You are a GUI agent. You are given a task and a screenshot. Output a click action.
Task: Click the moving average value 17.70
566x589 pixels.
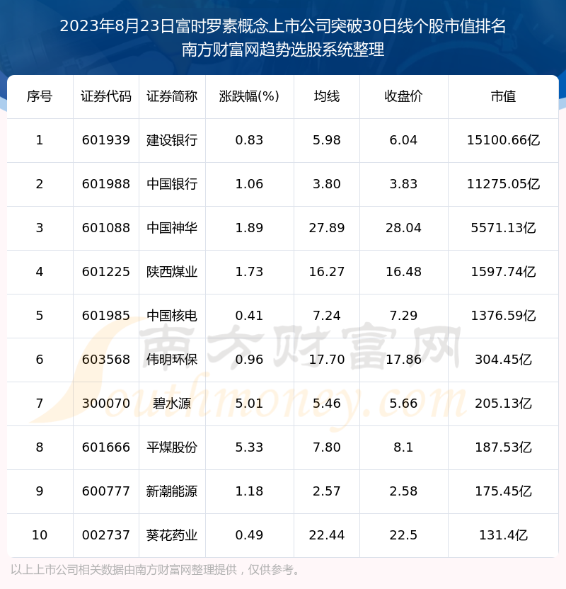pyautogui.click(x=327, y=360)
